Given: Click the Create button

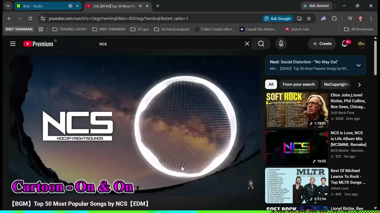Looking at the screenshot, I should (x=322, y=44).
